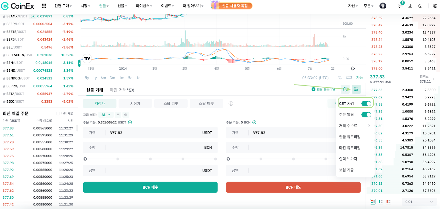Expand the 주문 menu
The width and height of the screenshot is (440, 209).
(369, 6)
